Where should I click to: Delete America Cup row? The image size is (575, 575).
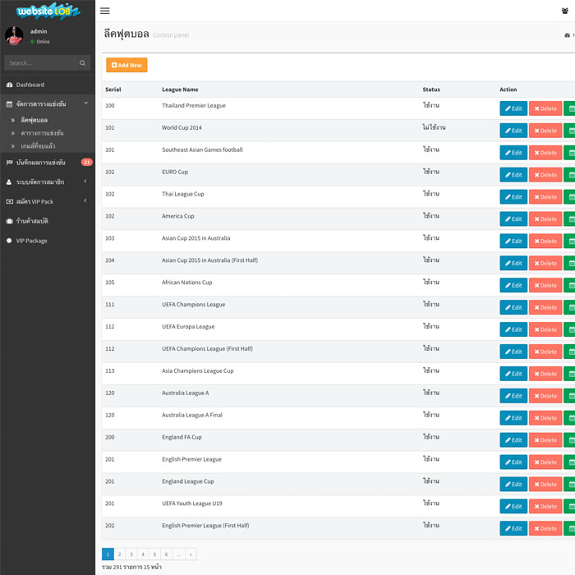pyautogui.click(x=545, y=219)
